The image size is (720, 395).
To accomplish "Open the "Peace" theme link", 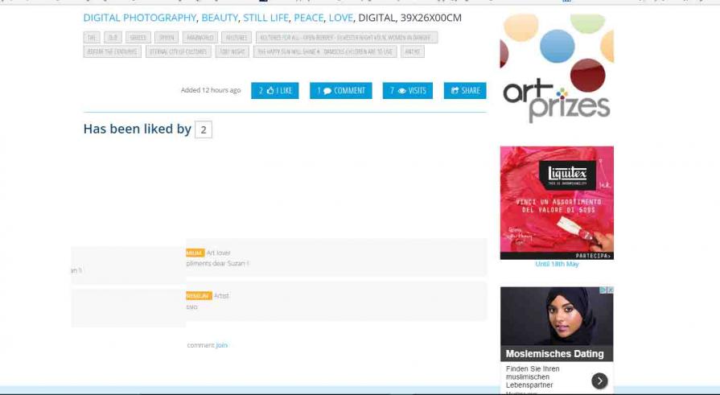I will click(308, 18).
